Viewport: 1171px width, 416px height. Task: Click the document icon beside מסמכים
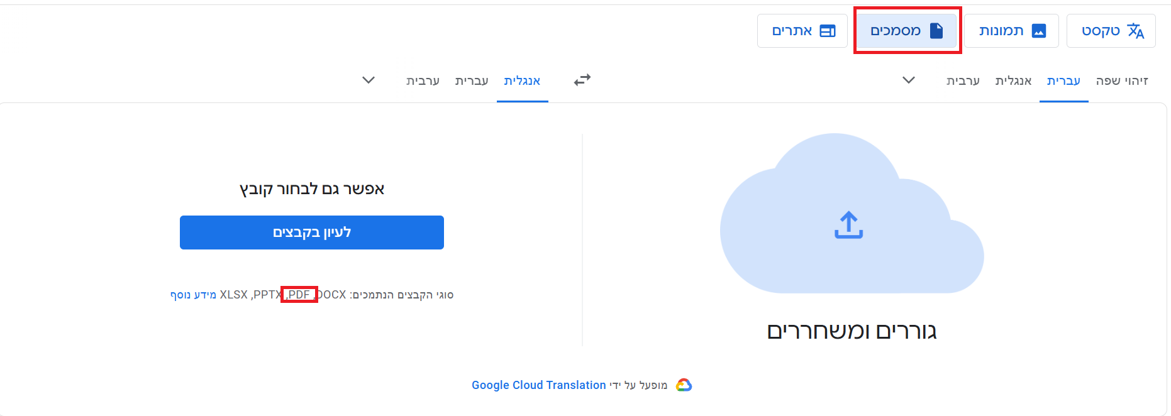936,31
